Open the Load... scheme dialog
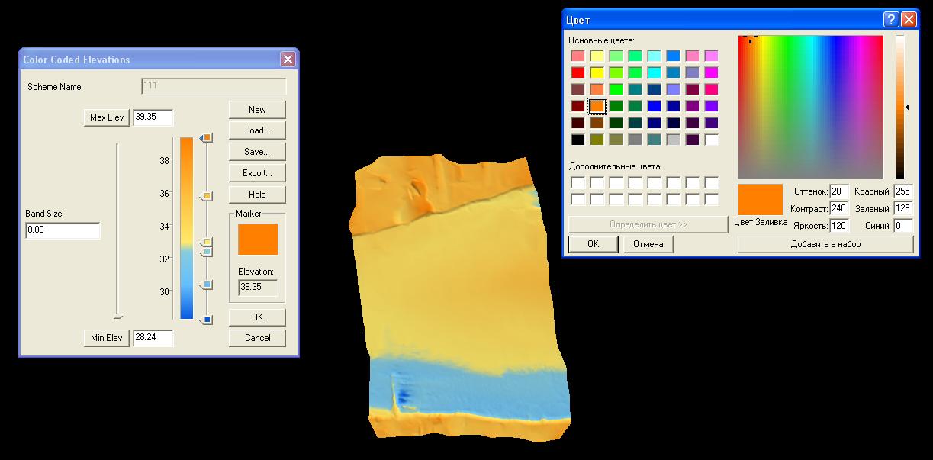This screenshot has width=933, height=460. [257, 130]
